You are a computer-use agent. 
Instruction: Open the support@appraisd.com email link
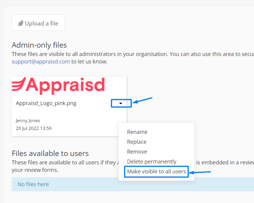pyautogui.click(x=41, y=62)
